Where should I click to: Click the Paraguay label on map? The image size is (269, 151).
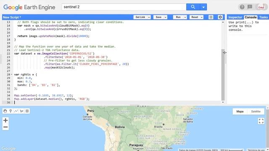(136, 145)
